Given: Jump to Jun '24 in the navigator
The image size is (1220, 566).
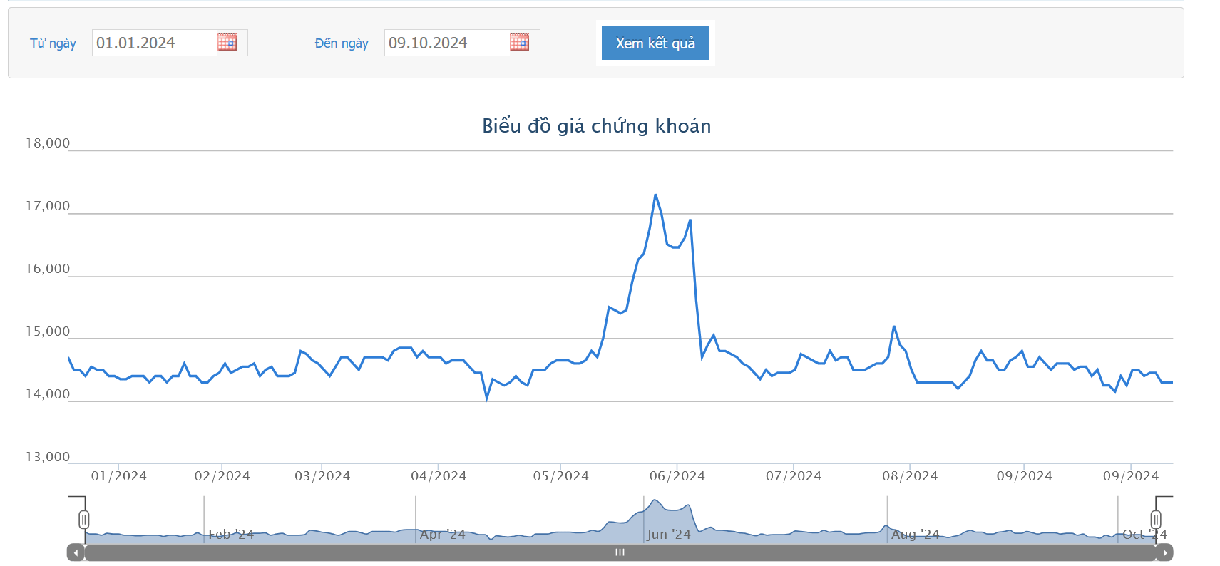Looking at the screenshot, I should click(669, 535).
